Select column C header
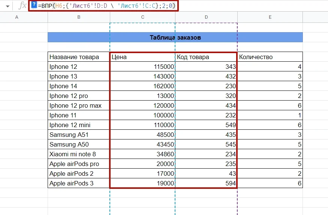Screen dimensions: 328x215 coord(142,17)
